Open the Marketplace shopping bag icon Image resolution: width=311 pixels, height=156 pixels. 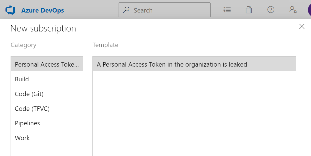[249, 10]
